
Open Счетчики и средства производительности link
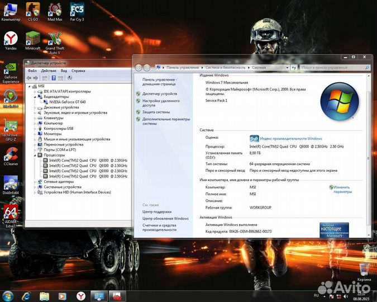[159, 228]
